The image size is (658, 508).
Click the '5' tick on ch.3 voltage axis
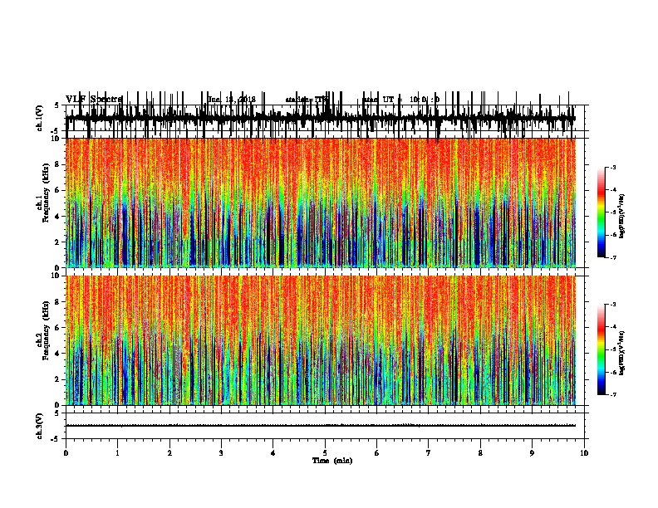point(57,413)
